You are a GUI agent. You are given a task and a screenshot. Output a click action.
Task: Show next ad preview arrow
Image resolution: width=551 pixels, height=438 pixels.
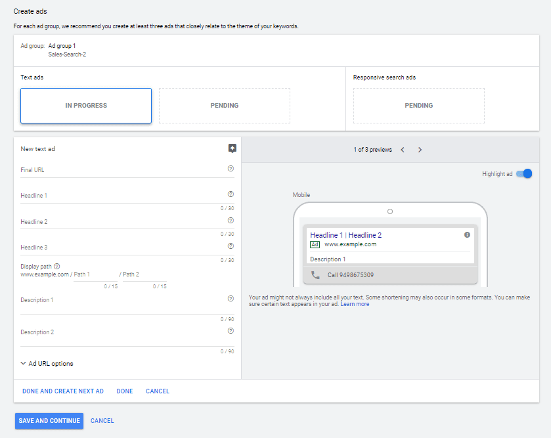click(420, 150)
